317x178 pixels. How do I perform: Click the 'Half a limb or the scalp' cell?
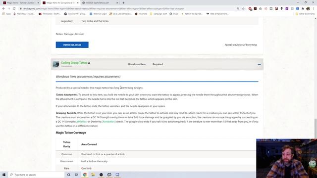pyautogui.click(x=94, y=161)
